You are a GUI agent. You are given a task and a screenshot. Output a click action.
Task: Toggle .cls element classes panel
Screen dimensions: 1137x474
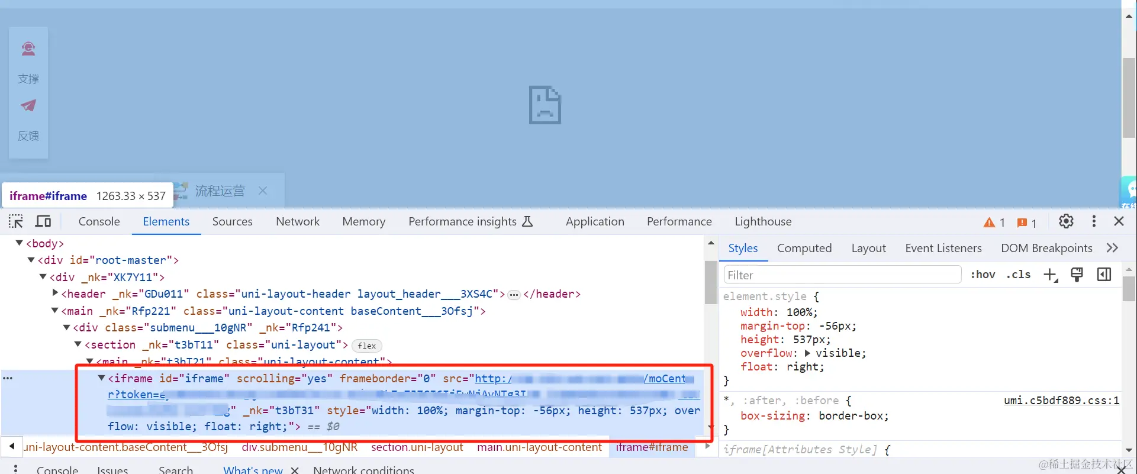click(1019, 275)
